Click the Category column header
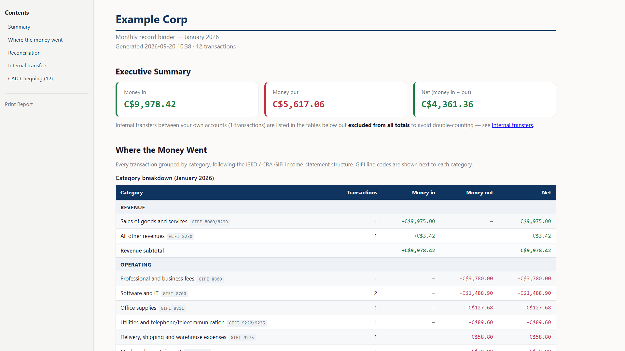Screen dimensions: 625x351 [x=132, y=193]
